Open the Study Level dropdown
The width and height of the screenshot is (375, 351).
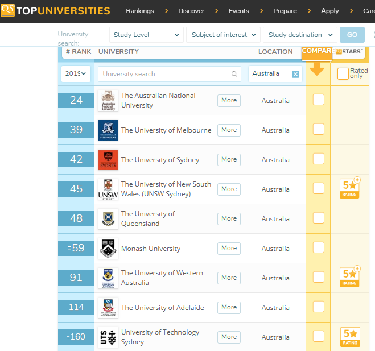coord(146,35)
